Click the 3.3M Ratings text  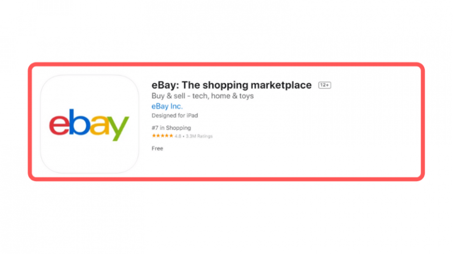[199, 136]
